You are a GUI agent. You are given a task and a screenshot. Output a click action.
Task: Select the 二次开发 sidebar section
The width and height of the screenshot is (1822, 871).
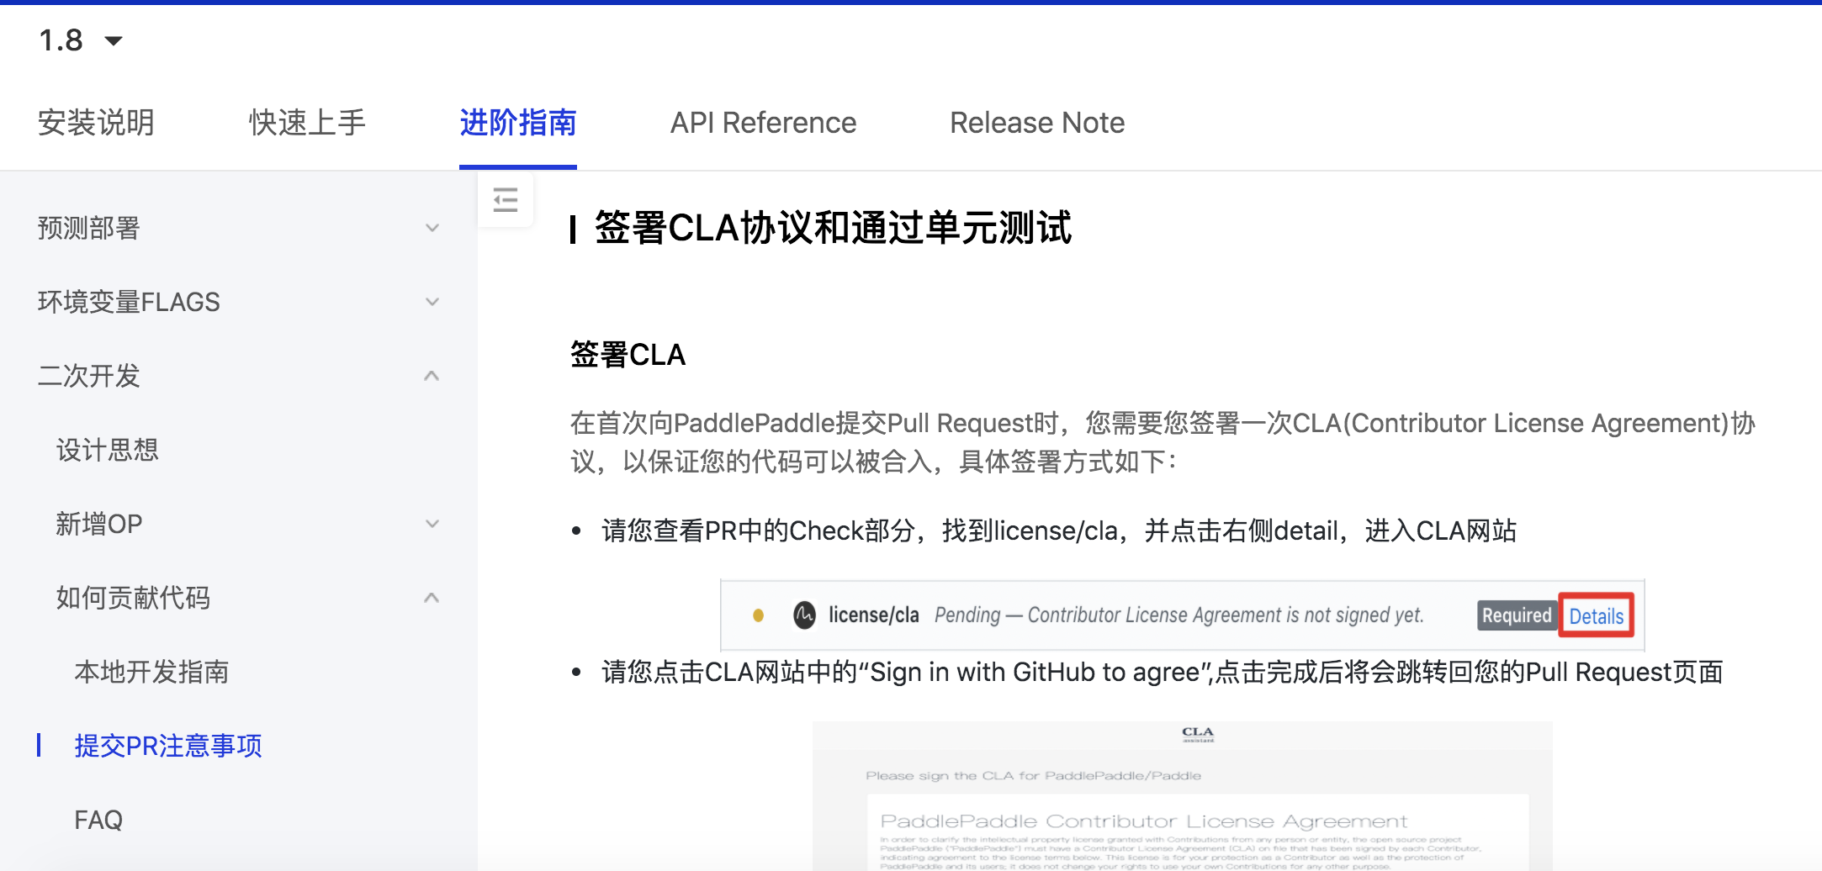[88, 376]
